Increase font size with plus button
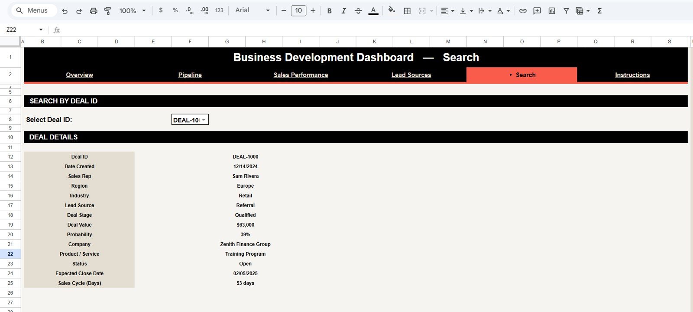The height and width of the screenshot is (312, 693). (313, 11)
